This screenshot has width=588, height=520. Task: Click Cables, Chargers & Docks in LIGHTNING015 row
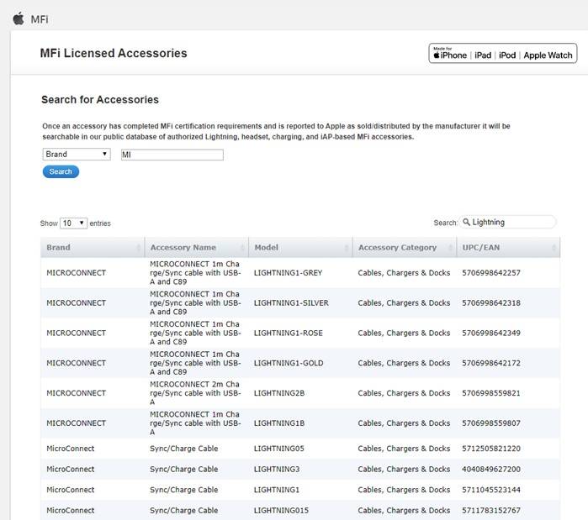[404, 510]
